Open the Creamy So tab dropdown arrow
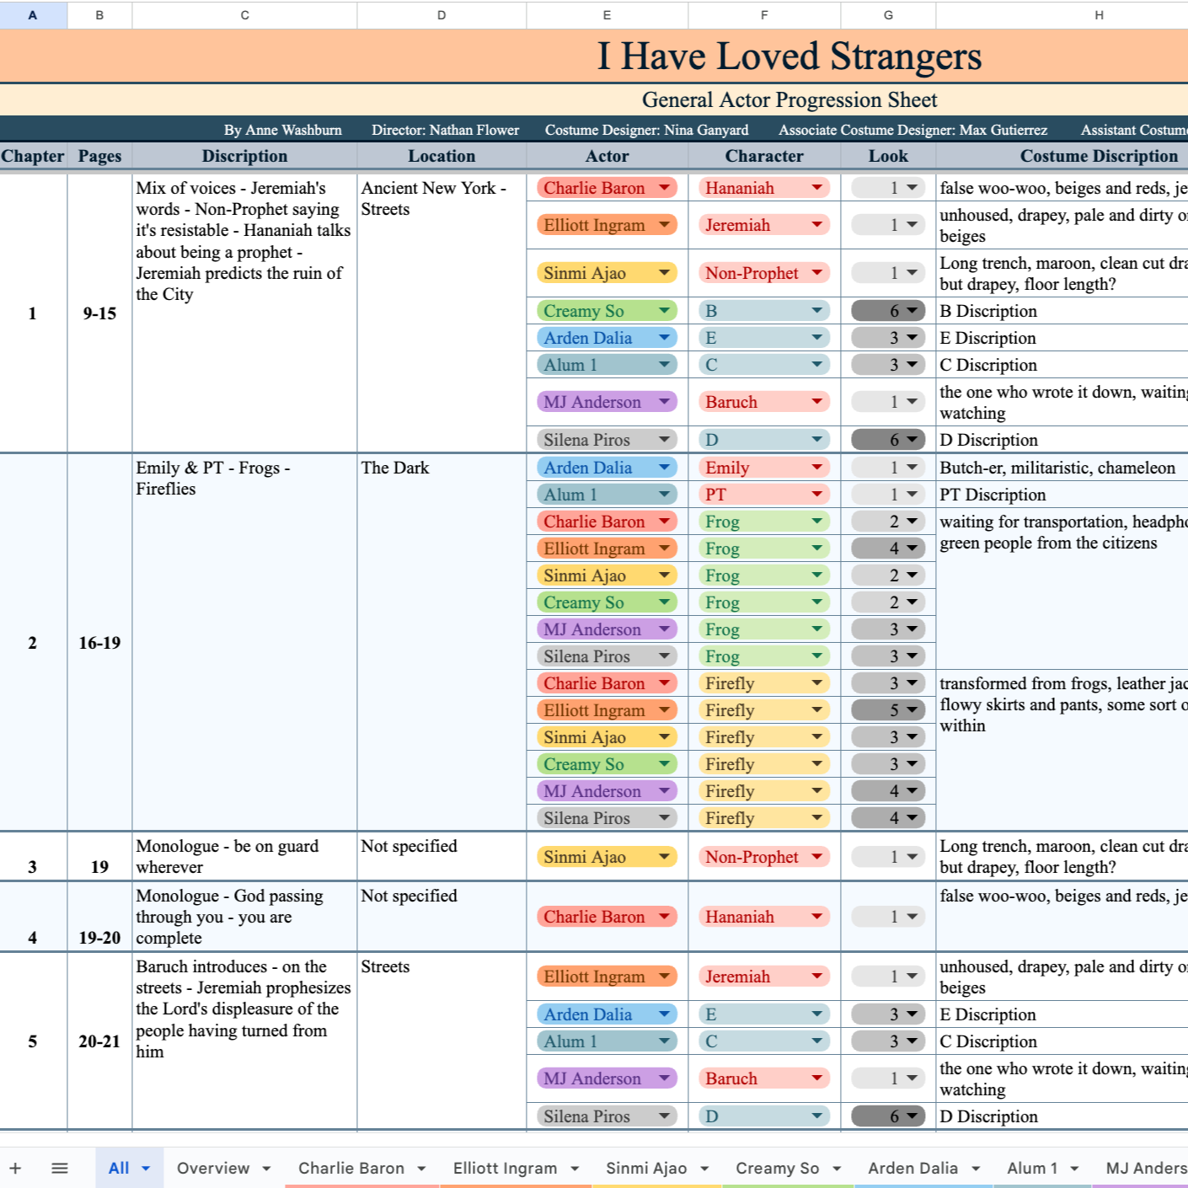The width and height of the screenshot is (1188, 1188). point(837,1169)
